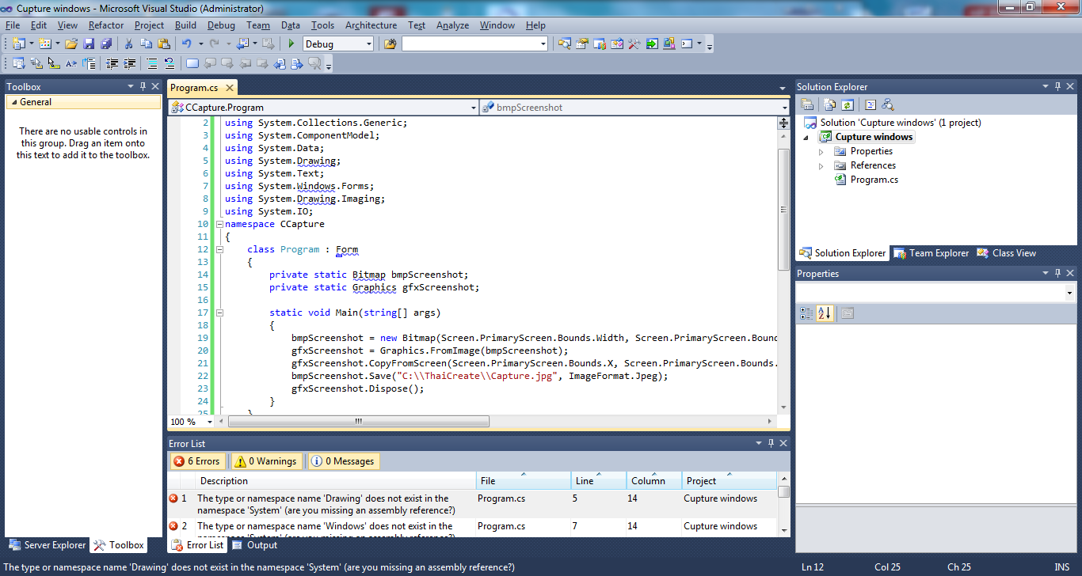Switch to the Class View tab
The width and height of the screenshot is (1082, 576).
click(1007, 253)
